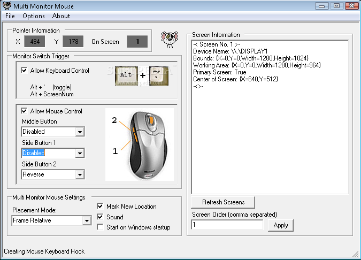The image size is (361, 260).
Task: Click the Bounds line in Screen Information
Action: click(251, 58)
